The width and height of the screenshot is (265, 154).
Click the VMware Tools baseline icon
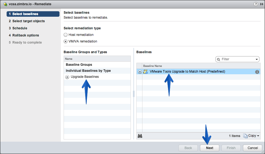145,72
